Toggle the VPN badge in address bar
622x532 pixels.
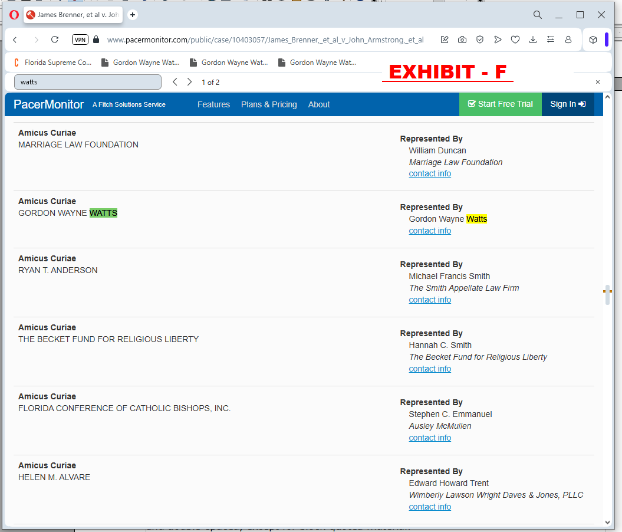click(80, 40)
